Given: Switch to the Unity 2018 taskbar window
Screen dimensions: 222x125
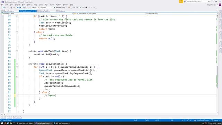Looking at the screenshot, I should click(x=25, y=123).
